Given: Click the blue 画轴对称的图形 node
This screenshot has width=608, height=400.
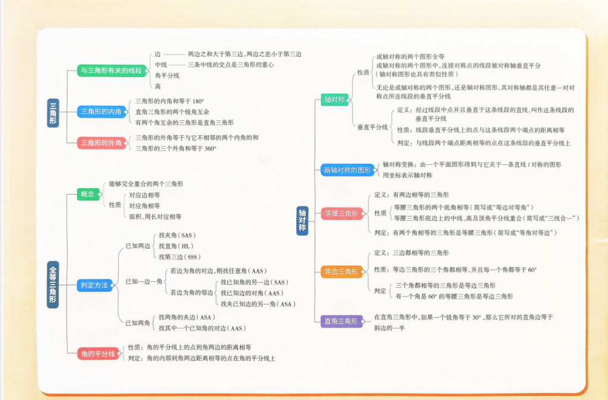Looking at the screenshot, I should click(346, 170).
